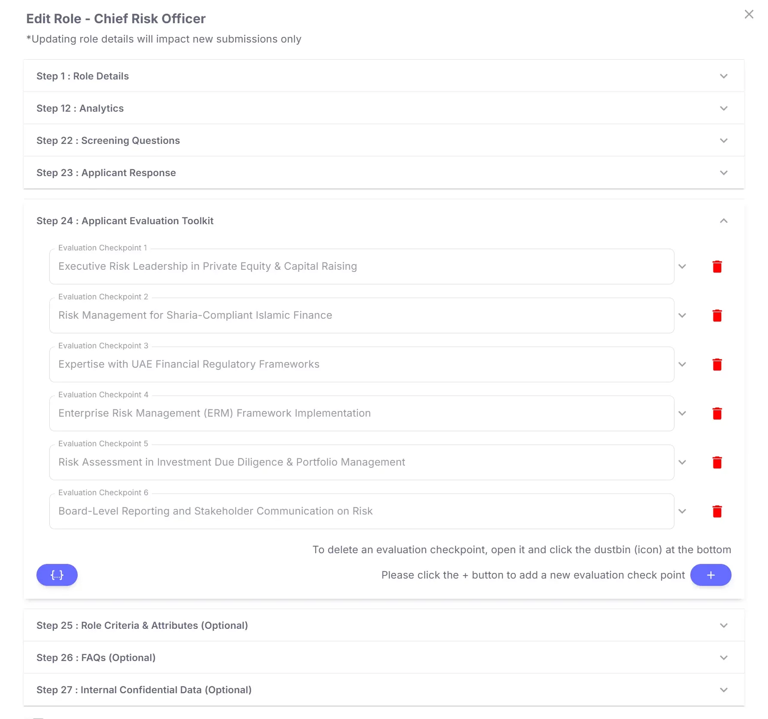Screen dimensions: 768x719
Task: Delete Evaluation Checkpoint 1 using its dustbin icon
Action: pos(717,266)
